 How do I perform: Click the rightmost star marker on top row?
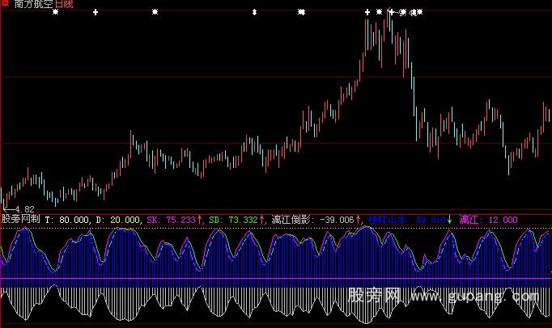419,13
